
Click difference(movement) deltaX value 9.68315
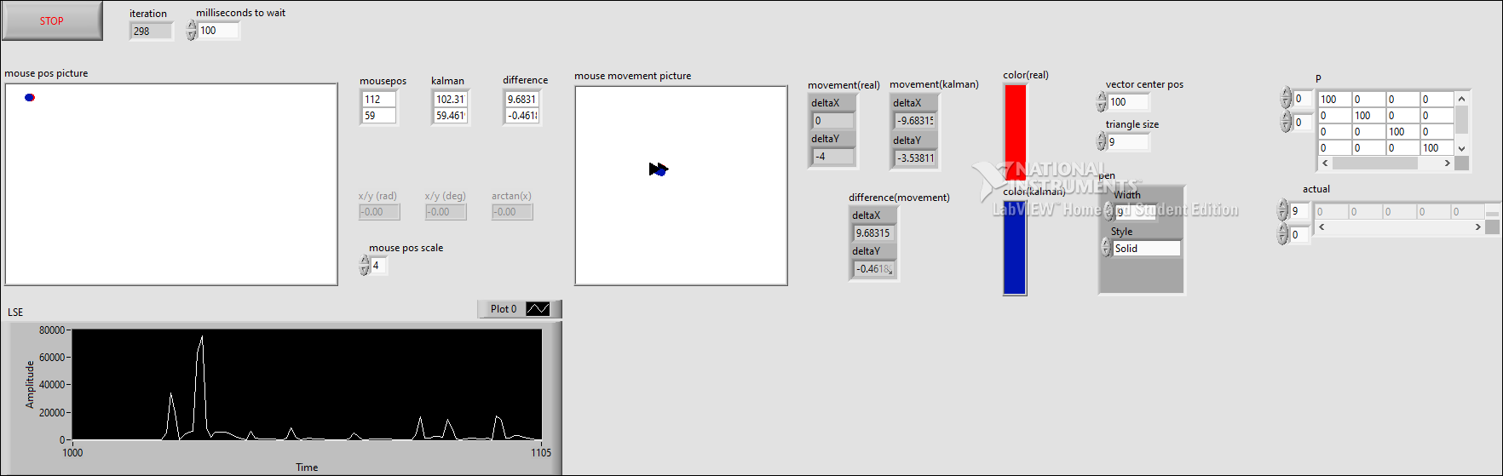coord(873,233)
